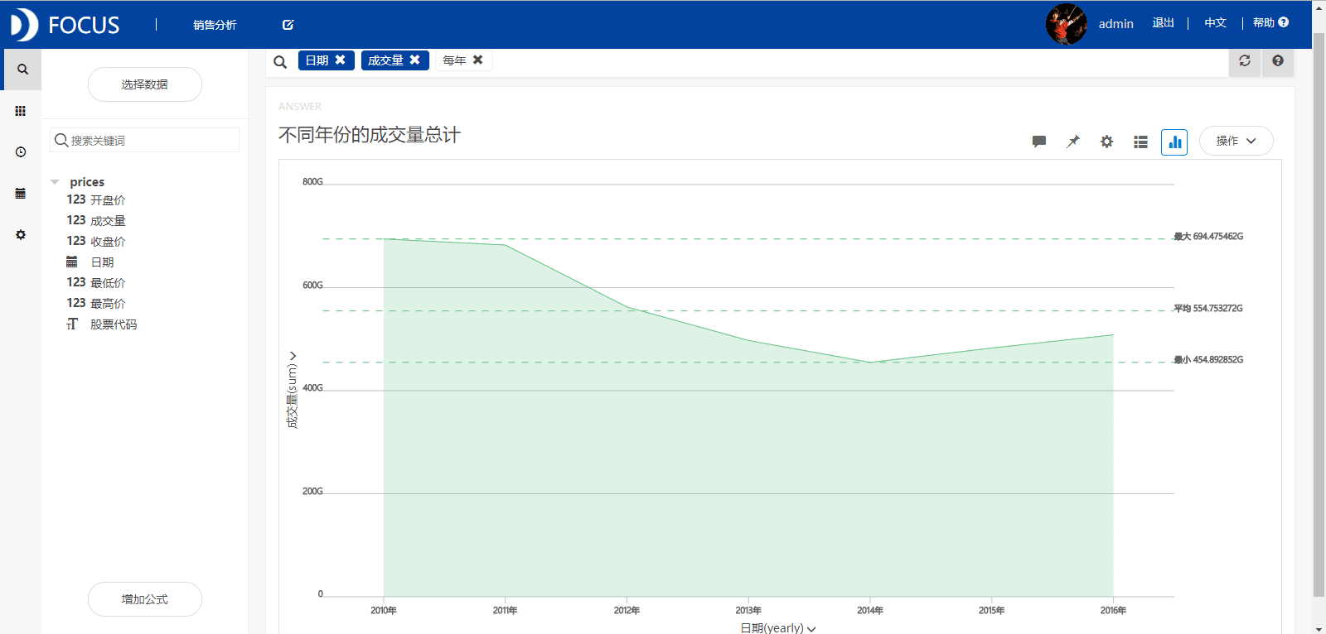The width and height of the screenshot is (1326, 634).
Task: Switch to table list view
Action: pyautogui.click(x=1140, y=142)
